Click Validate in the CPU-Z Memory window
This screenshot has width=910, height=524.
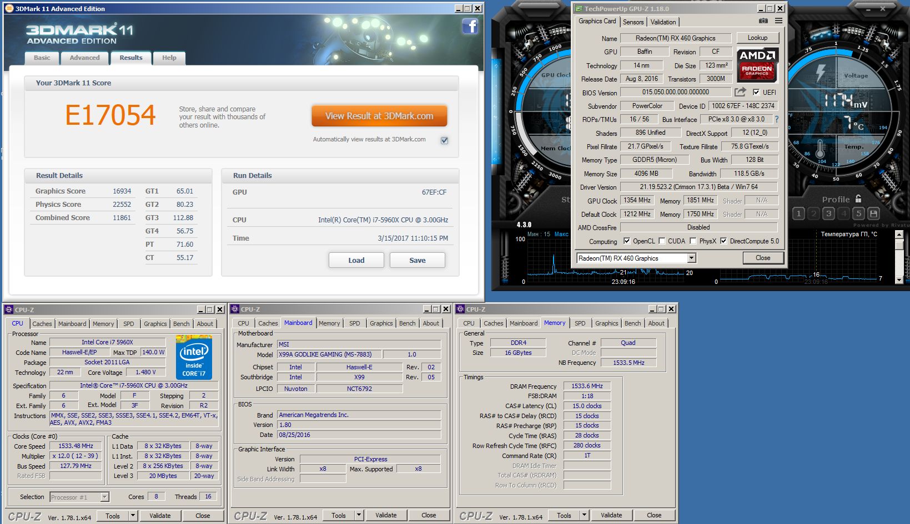pyautogui.click(x=611, y=515)
